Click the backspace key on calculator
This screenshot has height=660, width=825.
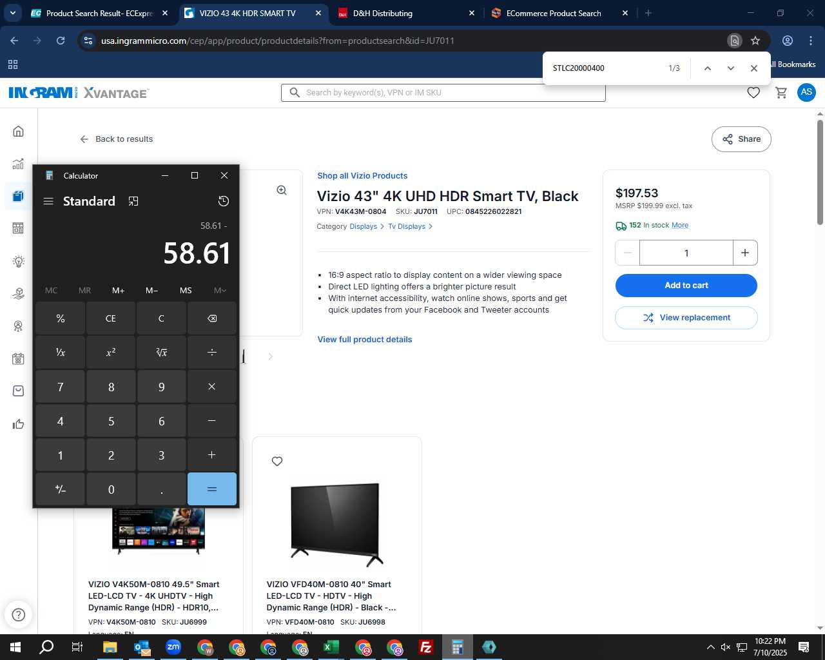[212, 318]
